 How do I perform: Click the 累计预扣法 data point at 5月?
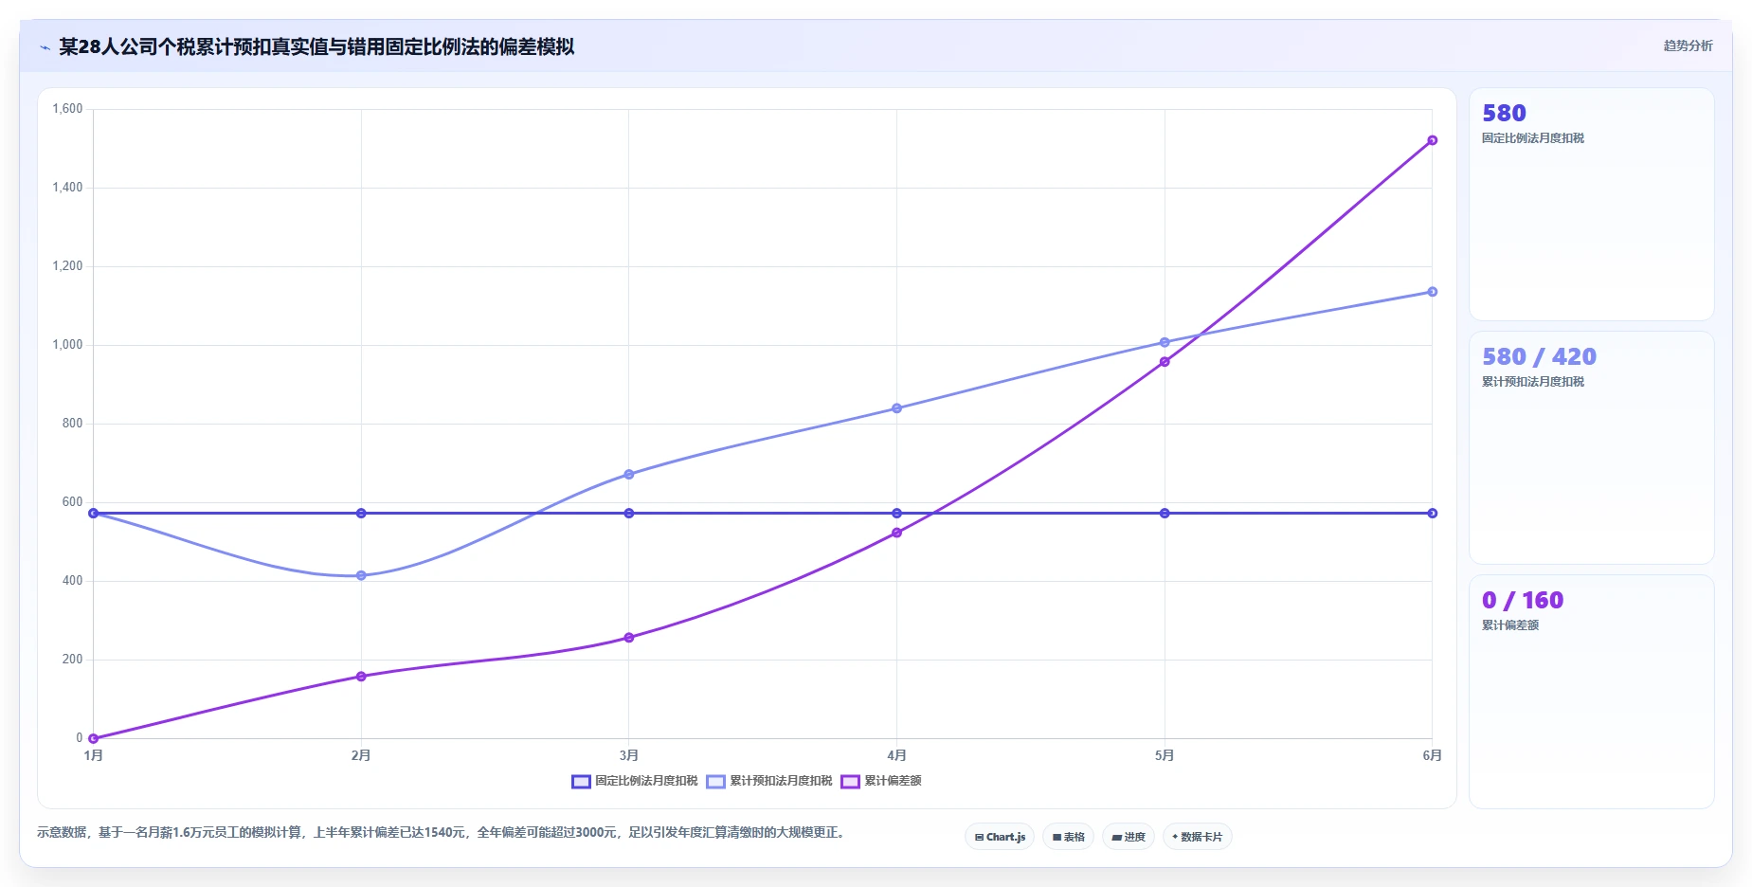coord(1165,342)
